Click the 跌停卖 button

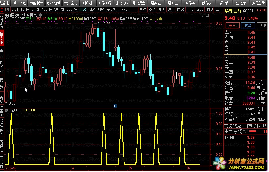point(207,3)
